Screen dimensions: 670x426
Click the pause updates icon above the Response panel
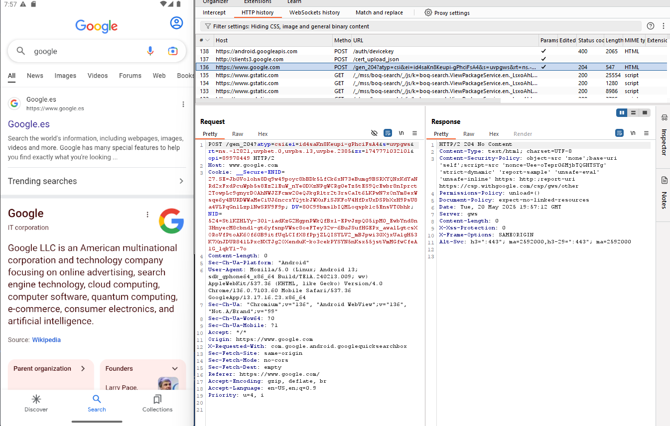(x=621, y=112)
